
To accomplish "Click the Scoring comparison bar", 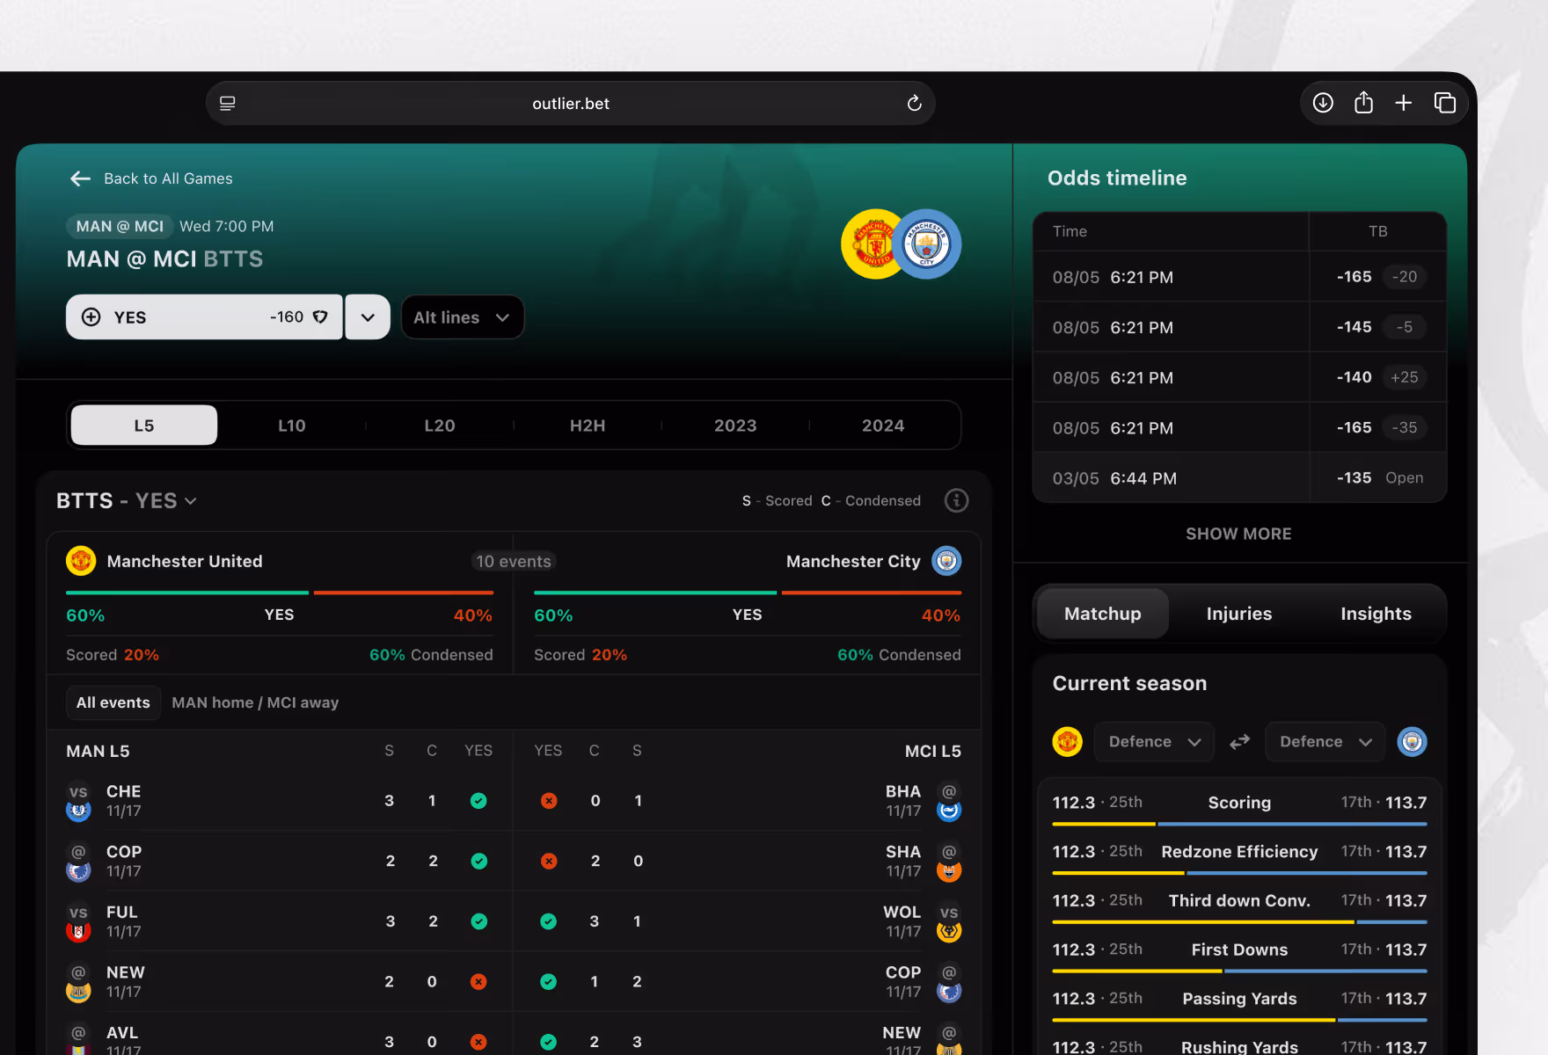I will (x=1239, y=824).
